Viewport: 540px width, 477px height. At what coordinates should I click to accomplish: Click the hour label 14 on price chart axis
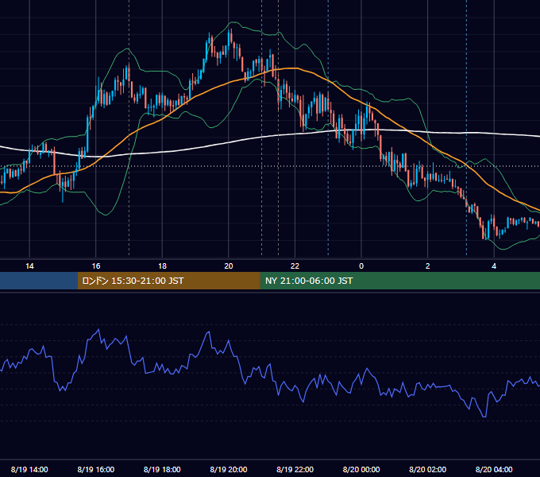pyautogui.click(x=29, y=266)
